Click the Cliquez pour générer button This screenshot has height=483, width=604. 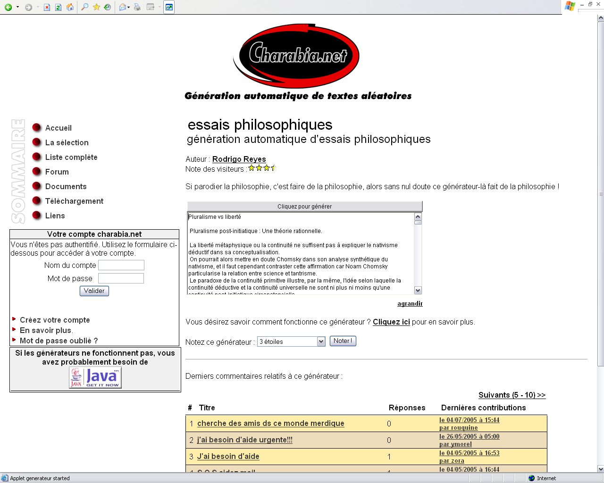click(x=305, y=207)
